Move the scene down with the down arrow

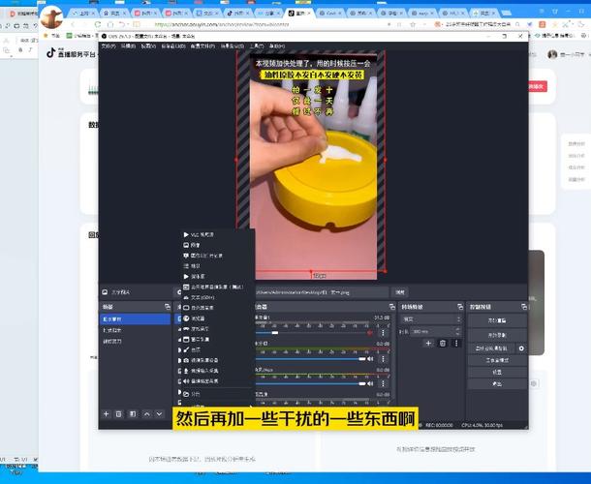(160, 413)
